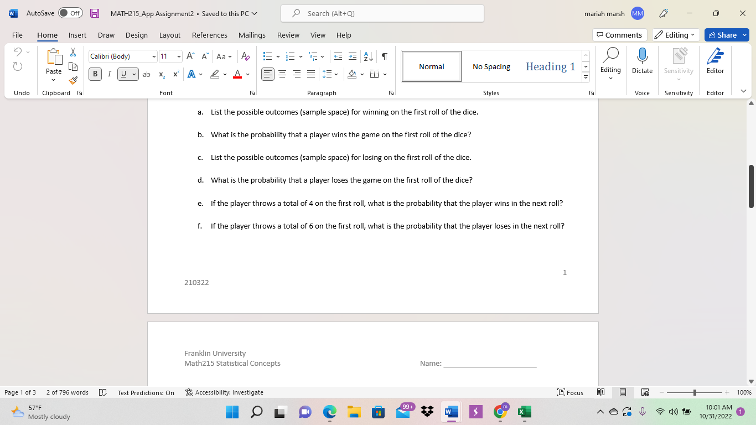The width and height of the screenshot is (756, 425).
Task: Select the Clear All Formatting icon
Action: (245, 56)
